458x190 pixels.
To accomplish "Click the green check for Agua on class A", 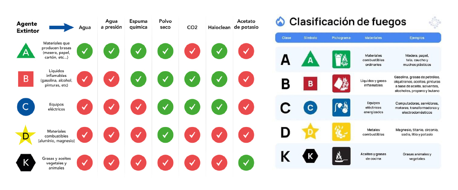I will 85,51.
